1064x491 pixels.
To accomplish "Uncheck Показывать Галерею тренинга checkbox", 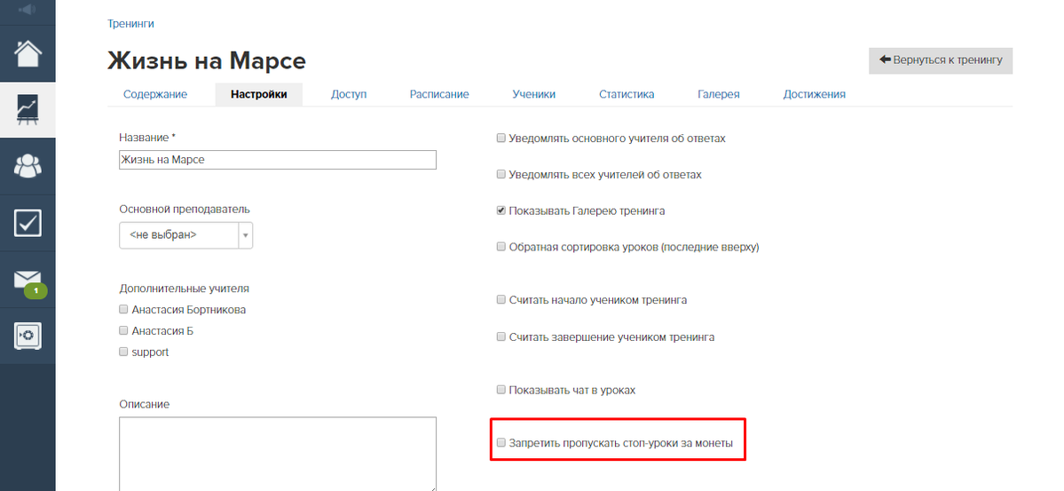I will pyautogui.click(x=501, y=210).
